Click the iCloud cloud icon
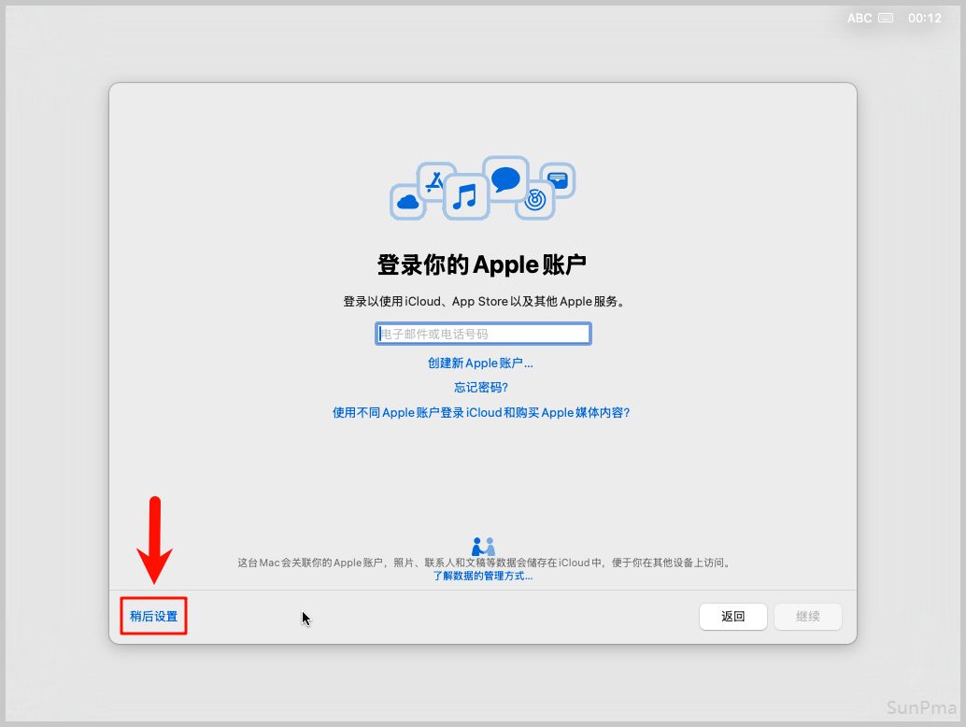 point(407,201)
